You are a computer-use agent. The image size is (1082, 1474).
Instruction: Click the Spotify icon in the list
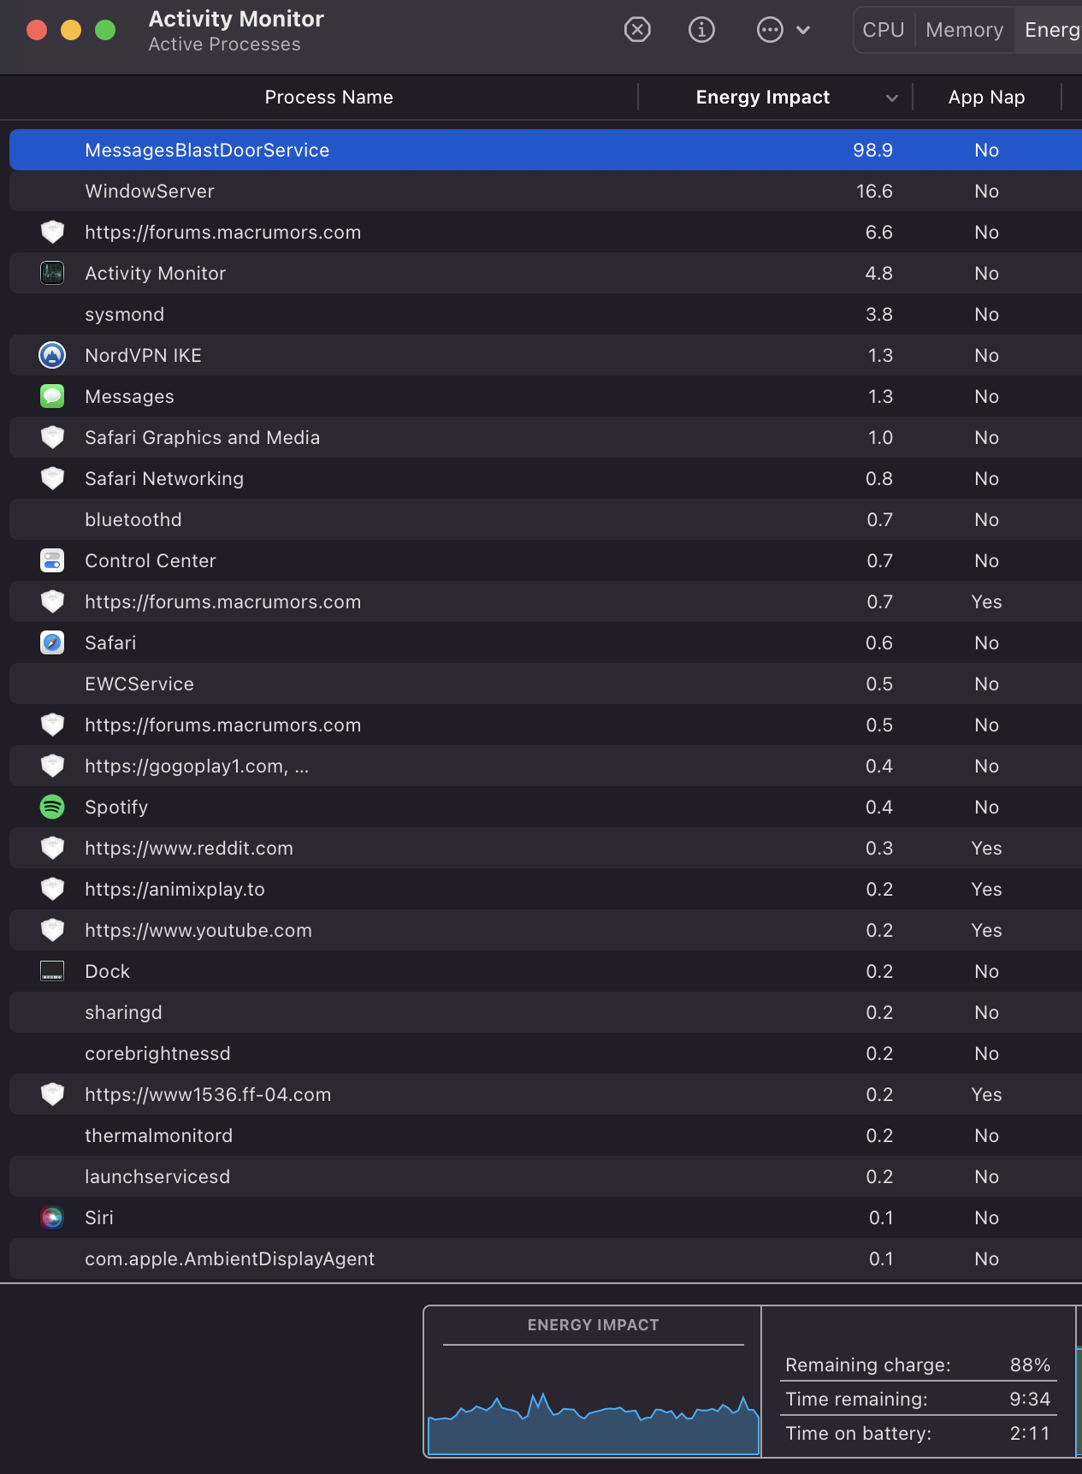pos(52,807)
